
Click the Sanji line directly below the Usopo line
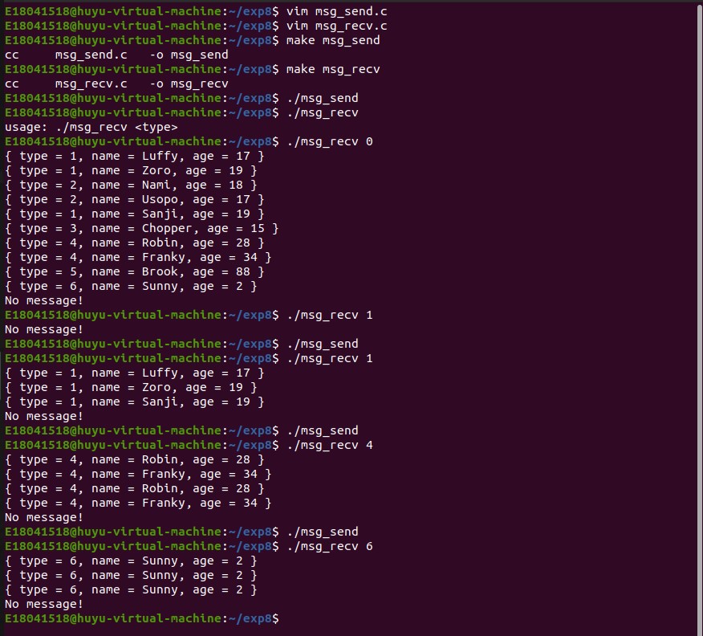click(135, 214)
